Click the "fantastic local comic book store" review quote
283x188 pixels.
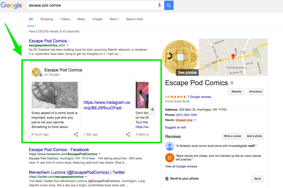pyautogui.click(x=216, y=146)
